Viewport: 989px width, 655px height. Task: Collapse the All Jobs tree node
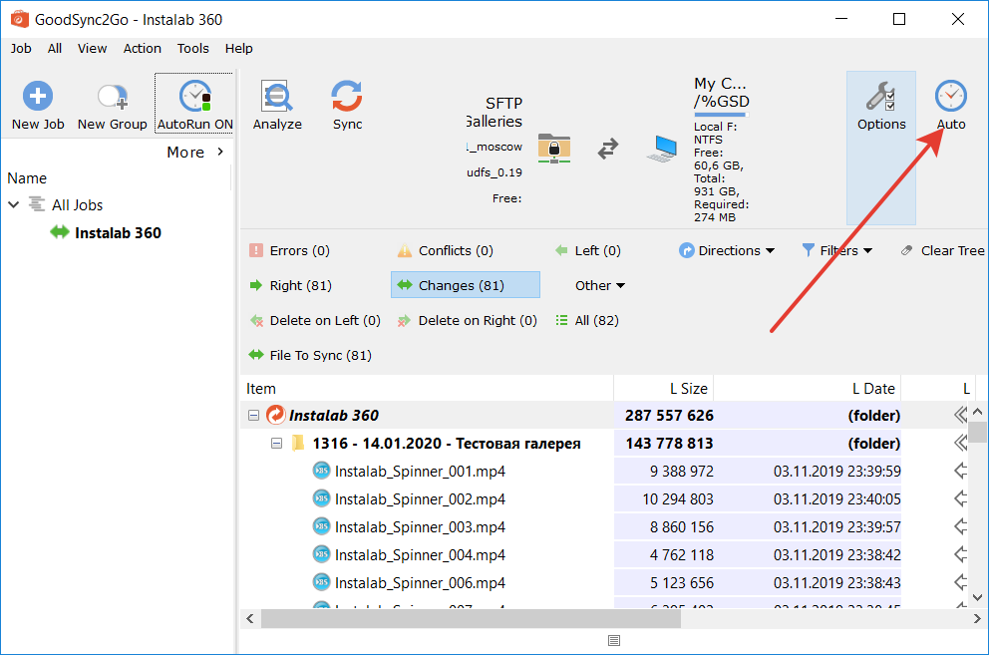(x=14, y=204)
